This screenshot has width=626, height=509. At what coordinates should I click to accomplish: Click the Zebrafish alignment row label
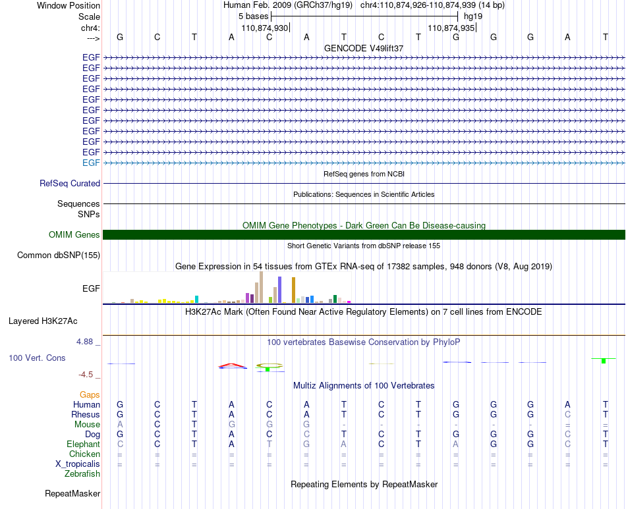pyautogui.click(x=82, y=474)
